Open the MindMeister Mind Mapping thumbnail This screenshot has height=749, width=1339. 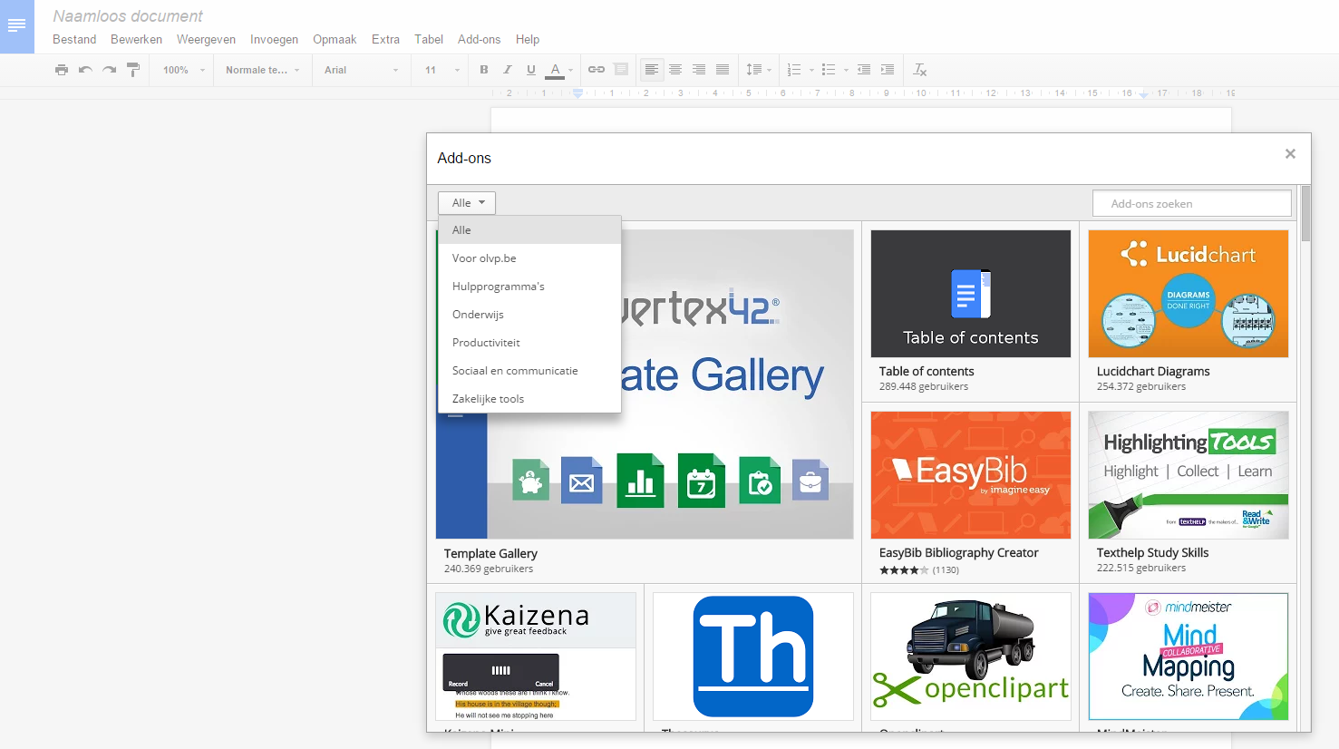[x=1189, y=657]
